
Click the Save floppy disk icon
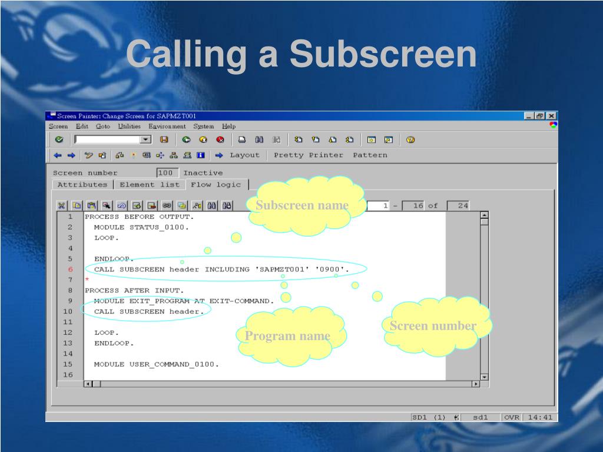pos(164,139)
